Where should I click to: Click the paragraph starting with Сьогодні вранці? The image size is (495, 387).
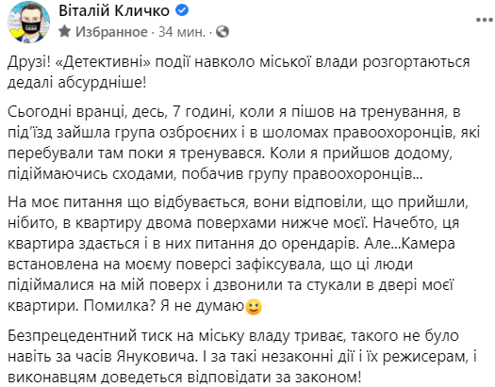point(243,143)
